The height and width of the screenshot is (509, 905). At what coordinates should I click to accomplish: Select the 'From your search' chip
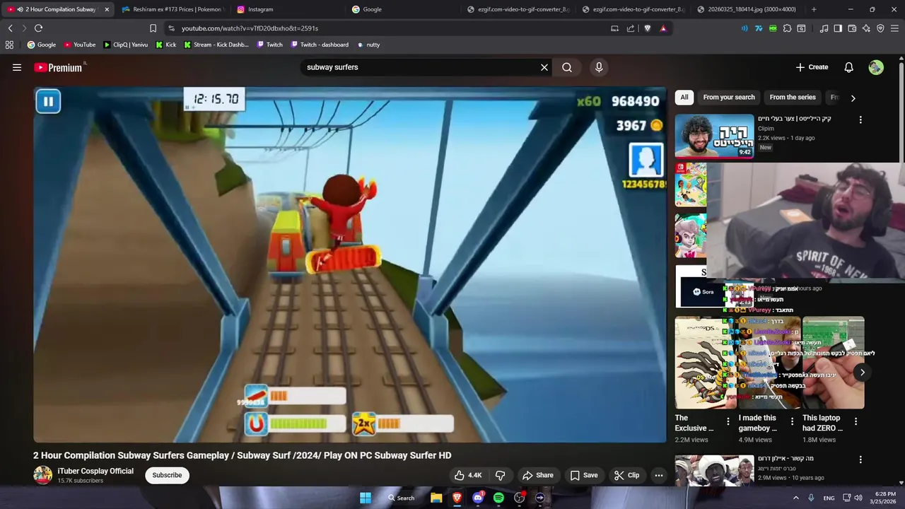tap(729, 98)
